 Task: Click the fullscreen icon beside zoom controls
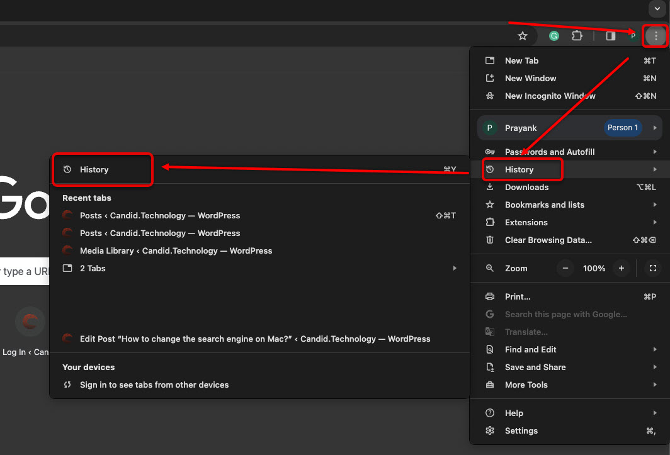653,268
